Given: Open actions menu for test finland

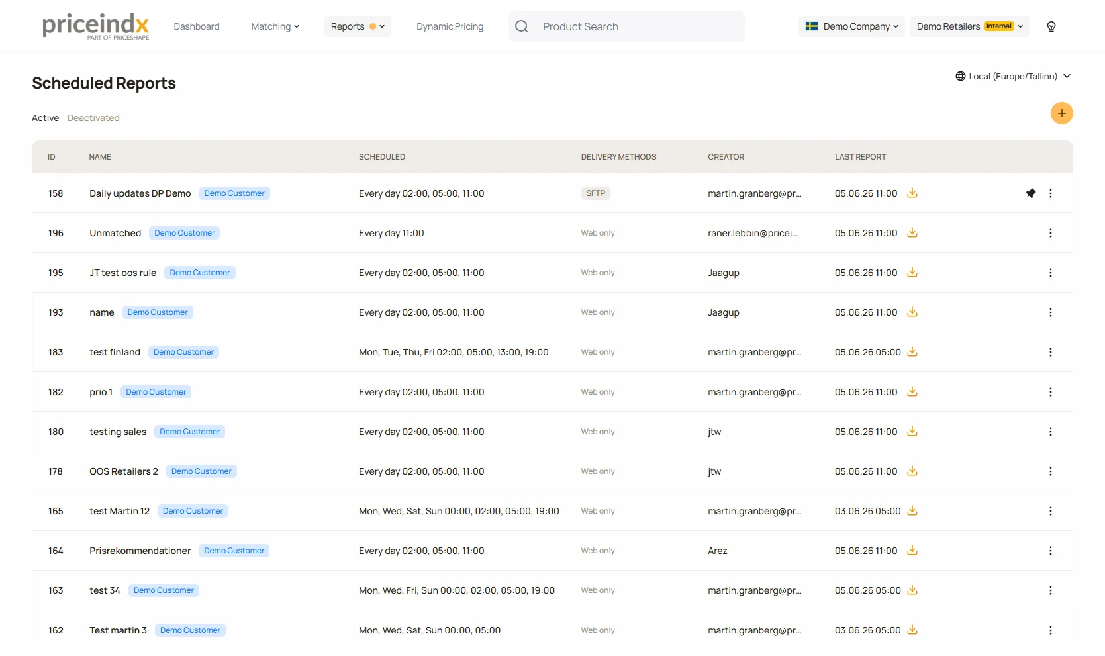Looking at the screenshot, I should [x=1050, y=352].
